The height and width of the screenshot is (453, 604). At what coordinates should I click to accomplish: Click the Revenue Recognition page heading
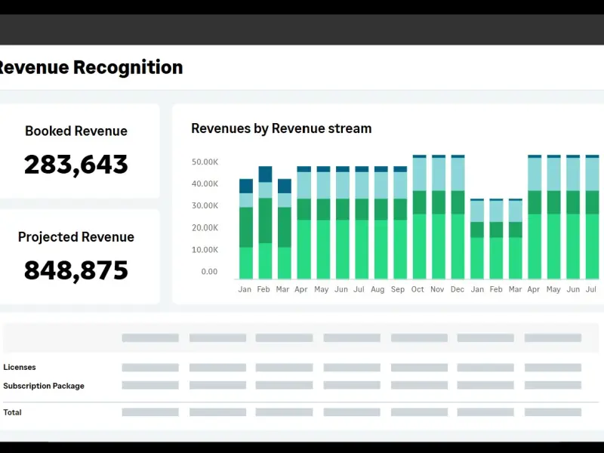tap(89, 67)
